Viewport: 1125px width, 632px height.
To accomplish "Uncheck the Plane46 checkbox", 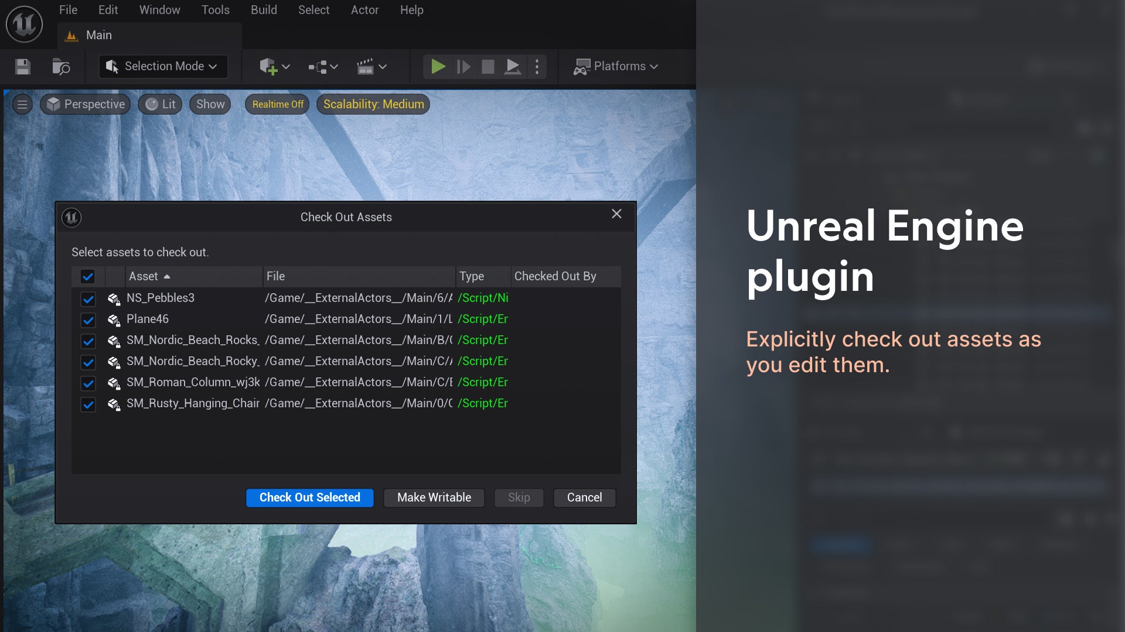I will 88,320.
